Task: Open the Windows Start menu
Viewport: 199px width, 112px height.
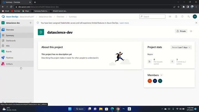Action: 70,109
